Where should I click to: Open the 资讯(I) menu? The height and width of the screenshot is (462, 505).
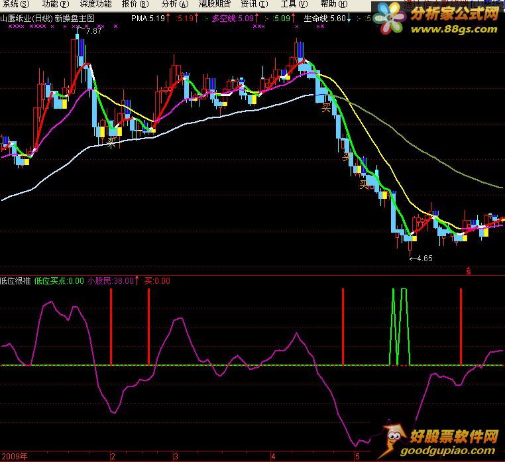tap(254, 4)
